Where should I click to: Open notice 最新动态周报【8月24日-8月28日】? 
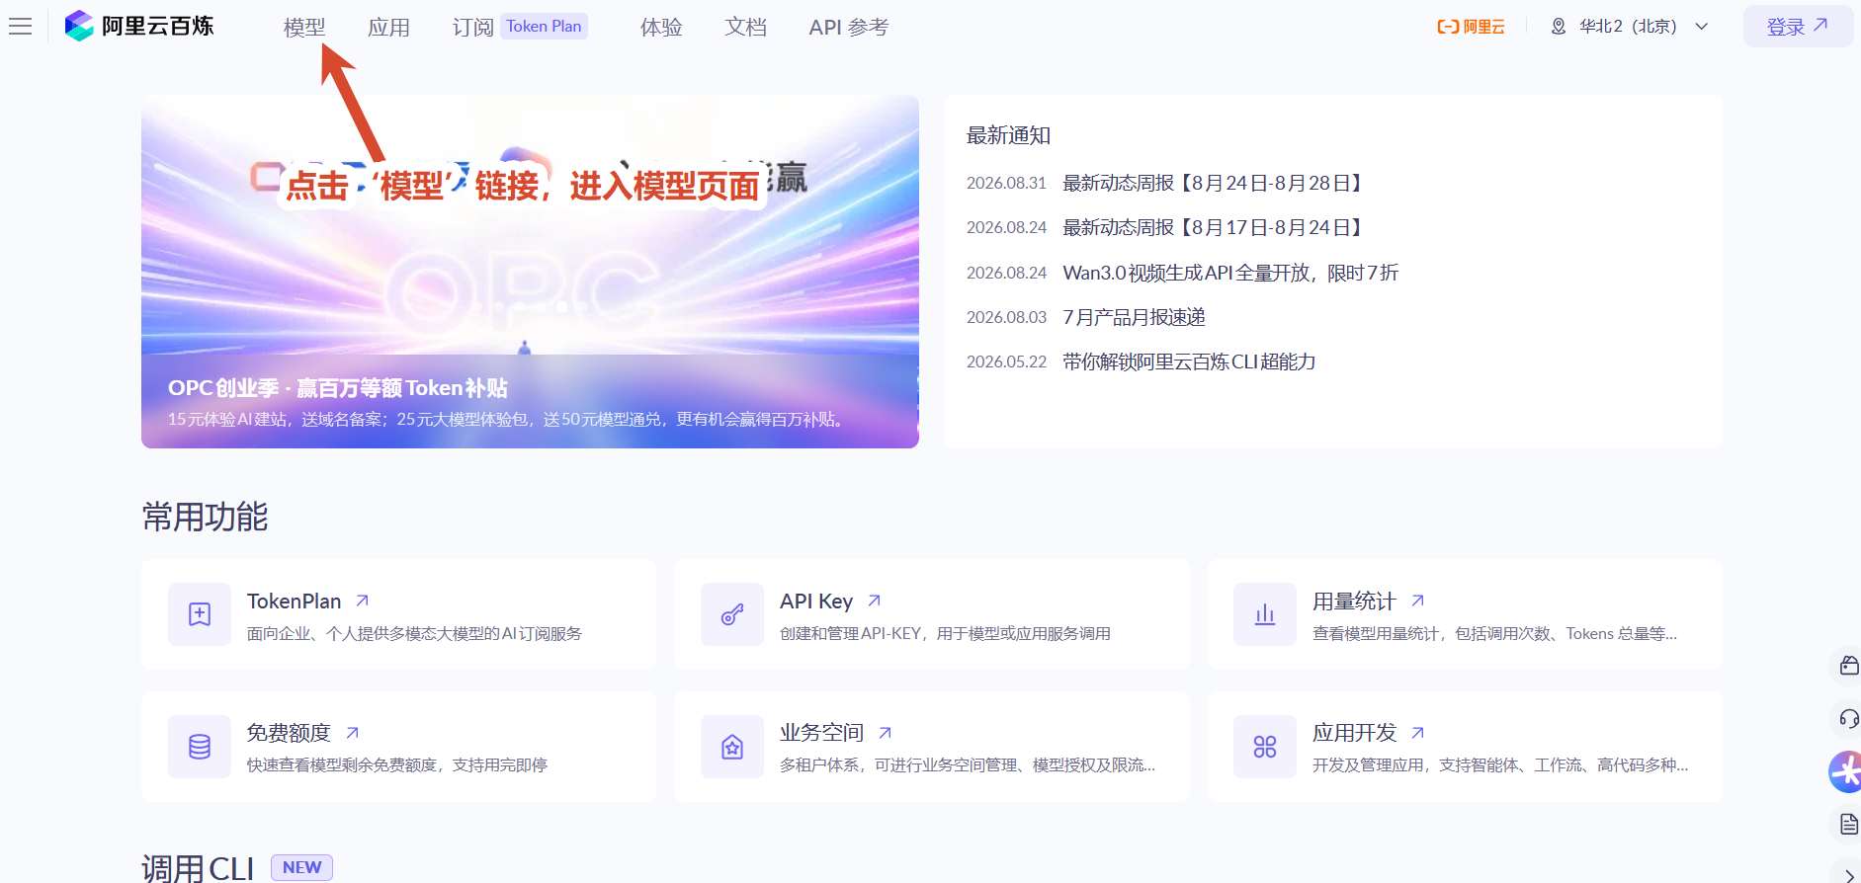tap(1215, 183)
